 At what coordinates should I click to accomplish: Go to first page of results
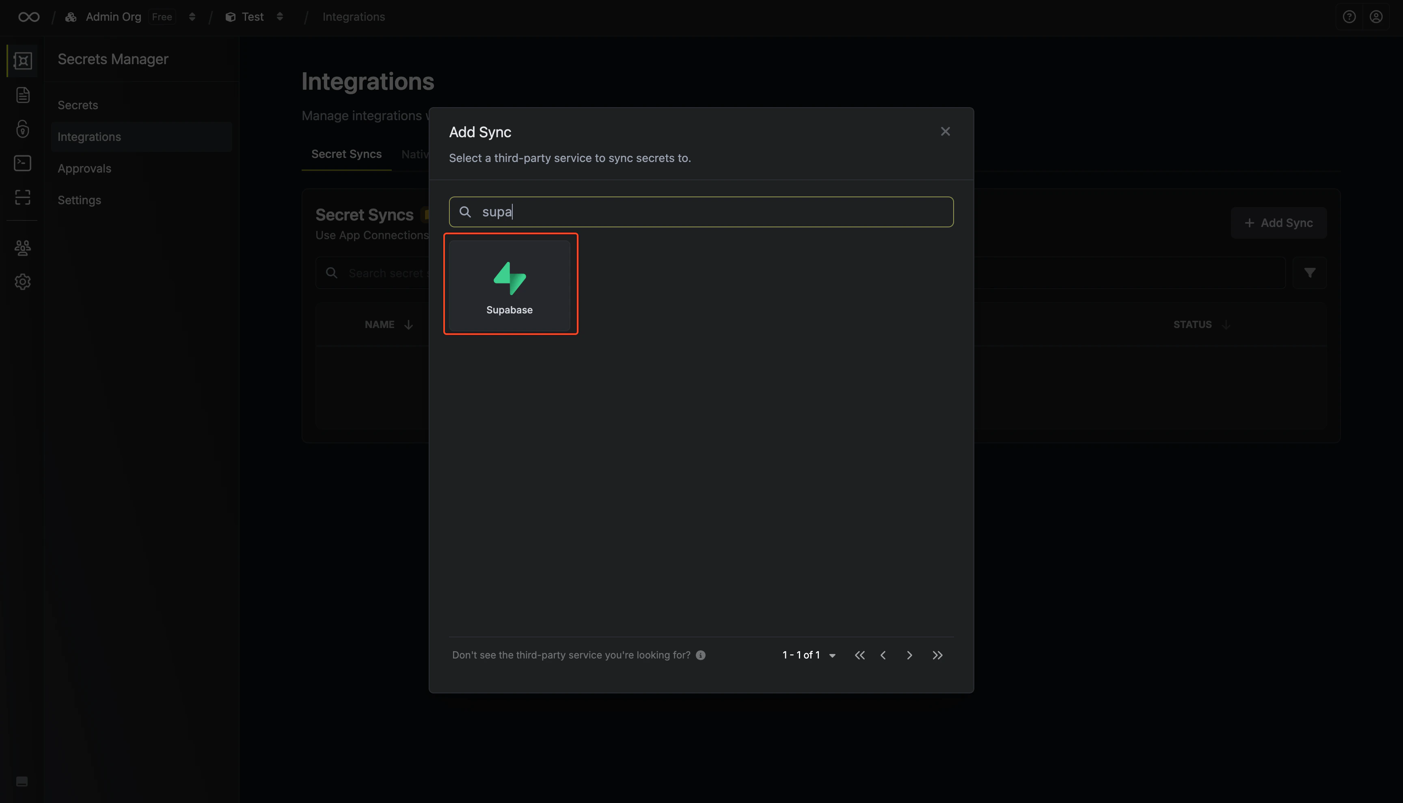[x=859, y=655]
